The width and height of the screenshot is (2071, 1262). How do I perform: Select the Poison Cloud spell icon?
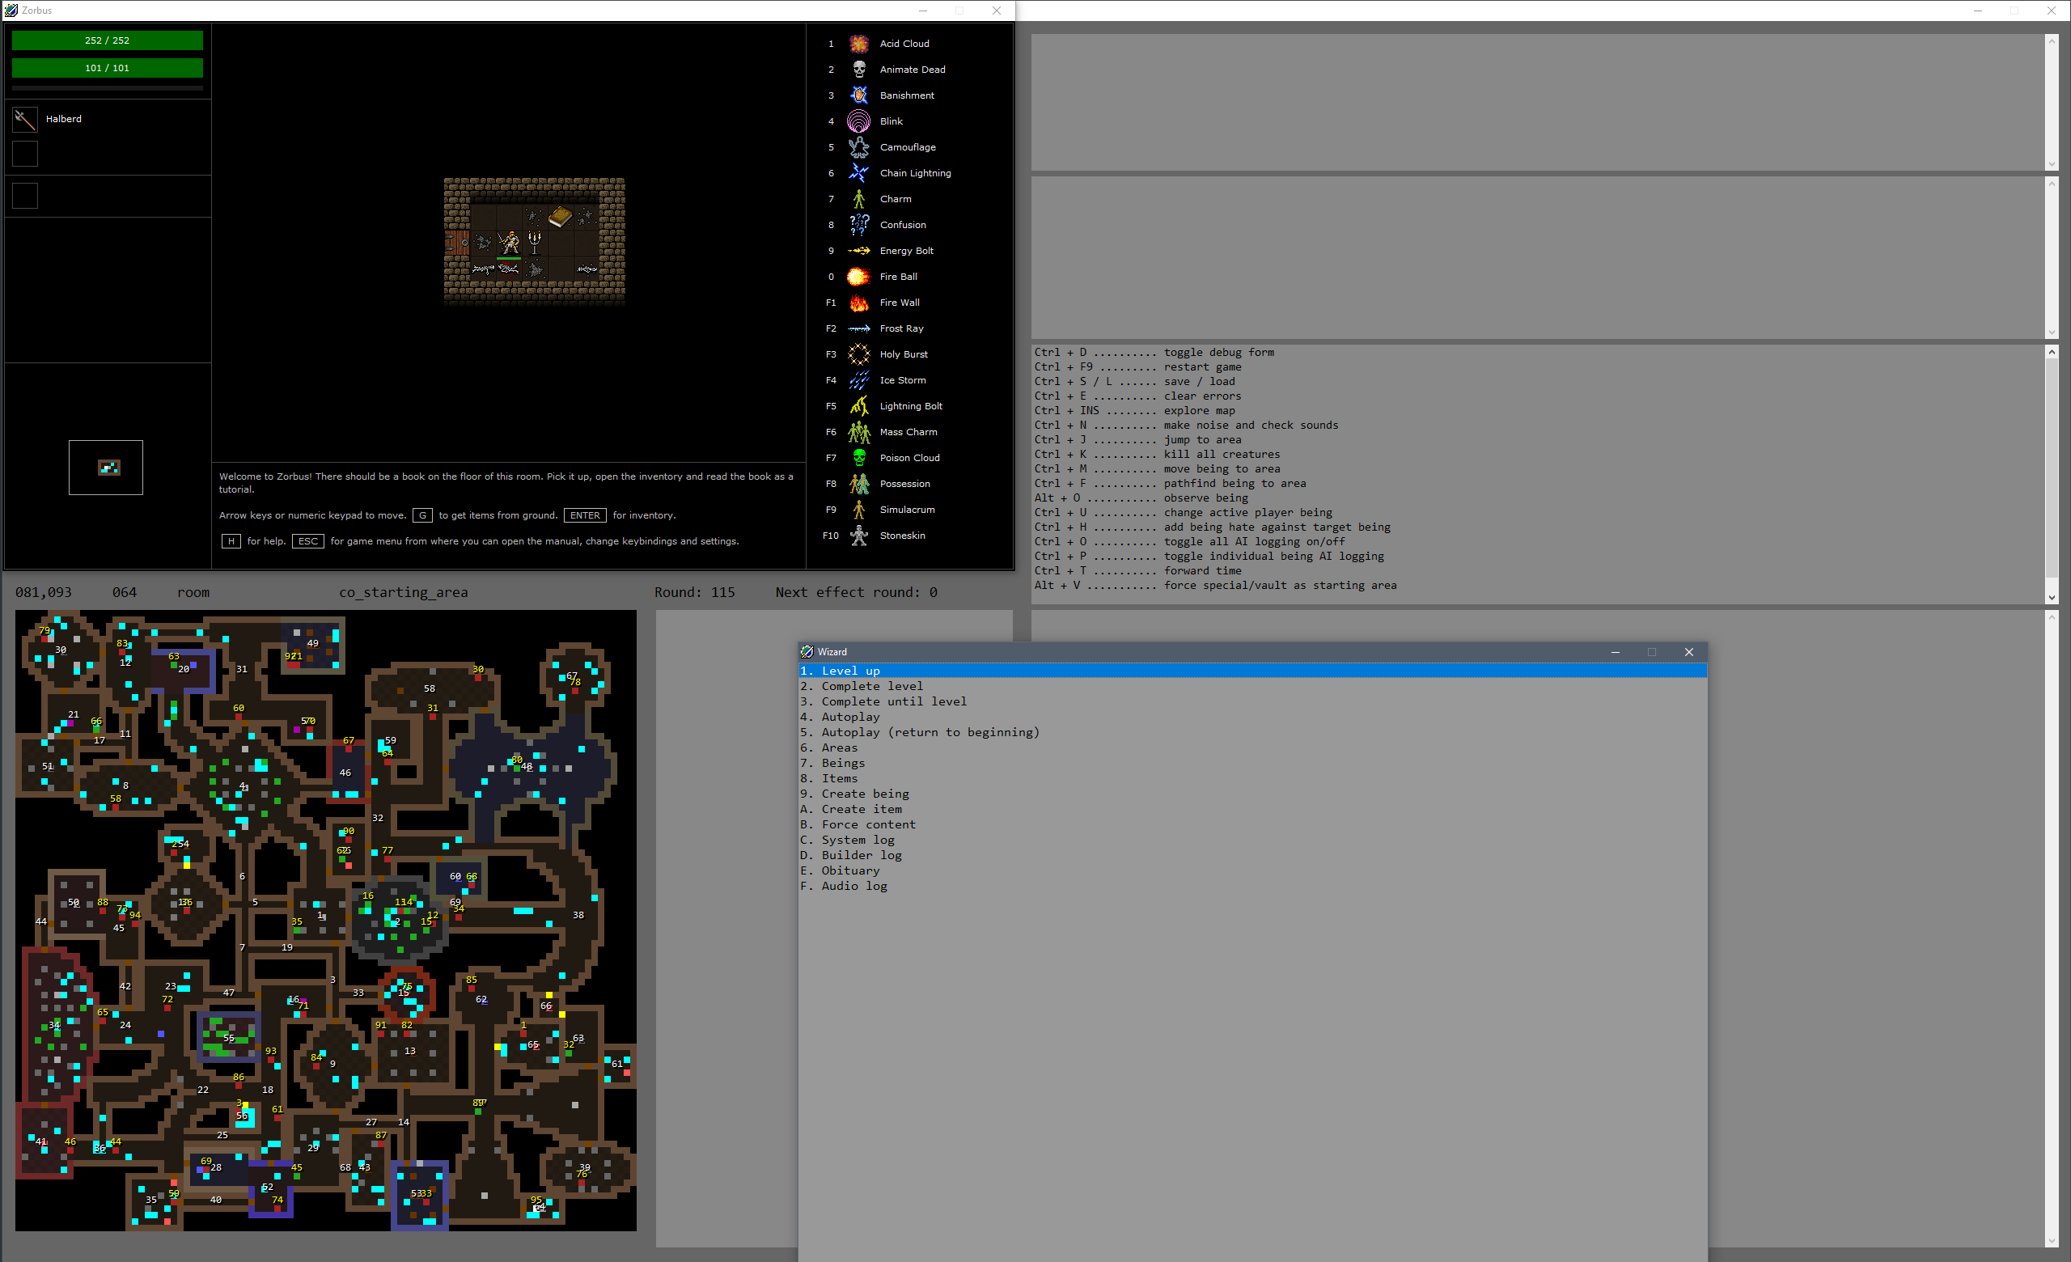pyautogui.click(x=858, y=458)
